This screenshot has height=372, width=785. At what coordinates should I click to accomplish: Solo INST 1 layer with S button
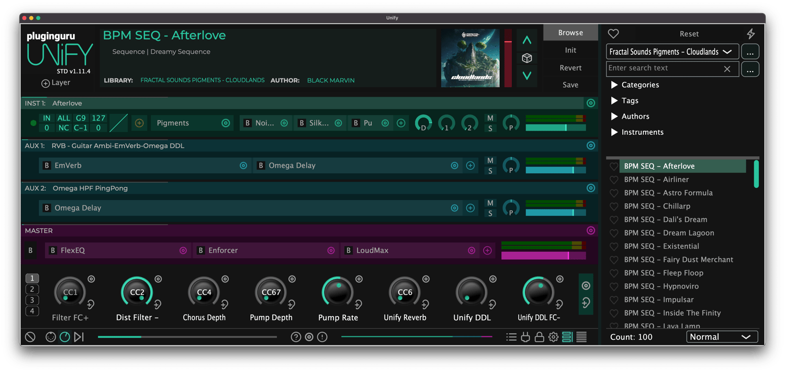[x=490, y=129]
